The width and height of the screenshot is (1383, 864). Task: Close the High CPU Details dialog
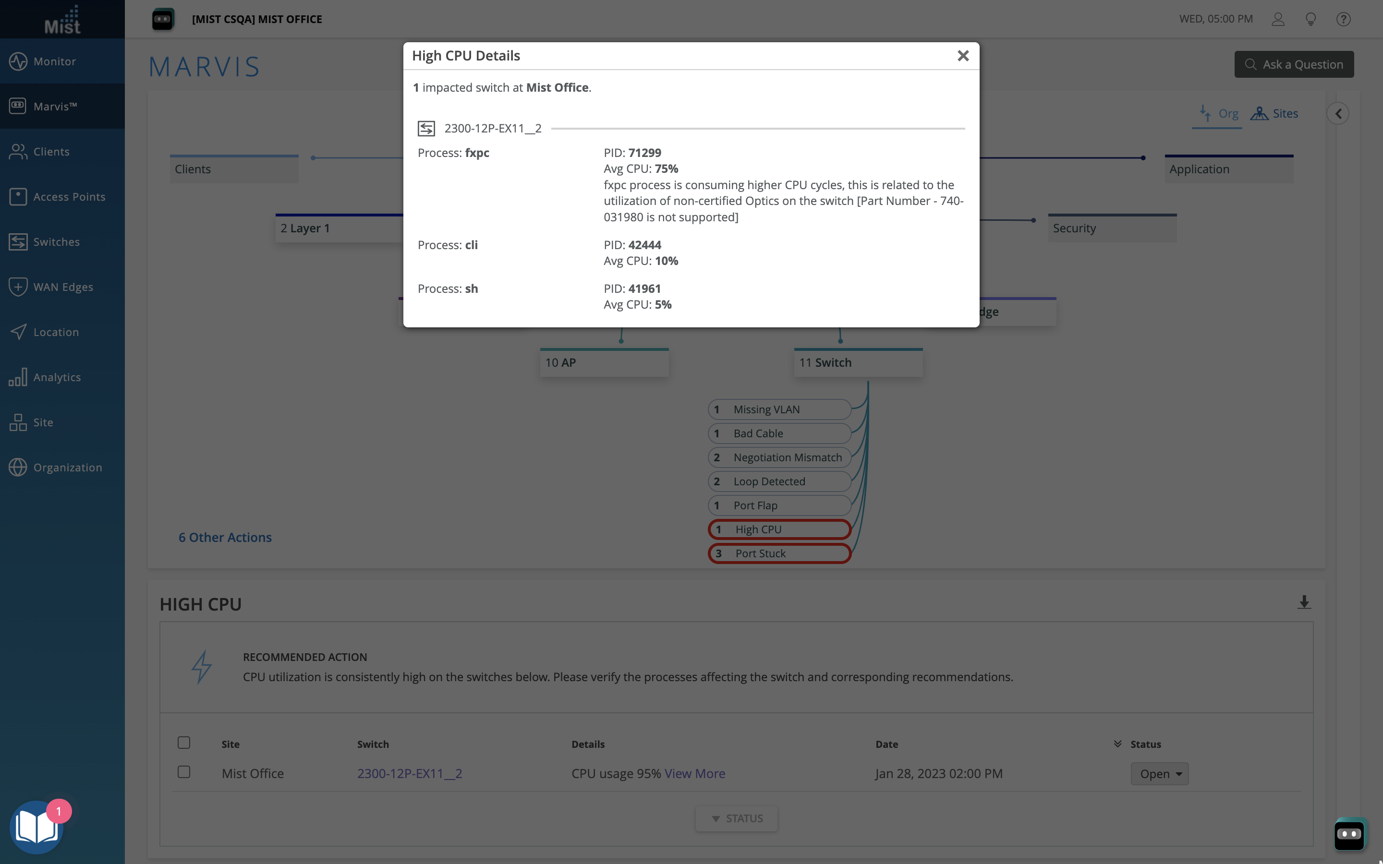tap(963, 55)
